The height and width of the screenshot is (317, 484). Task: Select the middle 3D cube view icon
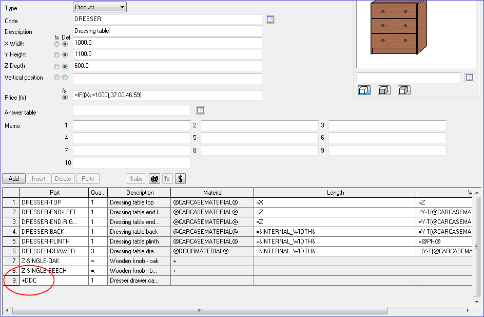coord(383,90)
